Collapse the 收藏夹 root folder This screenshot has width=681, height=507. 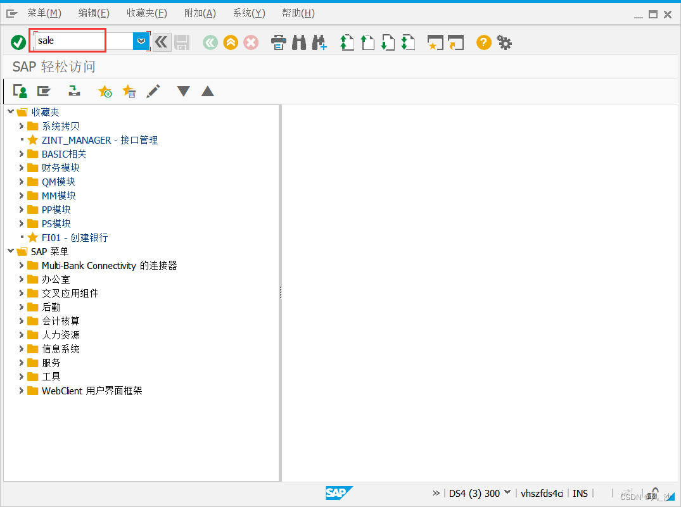point(11,111)
